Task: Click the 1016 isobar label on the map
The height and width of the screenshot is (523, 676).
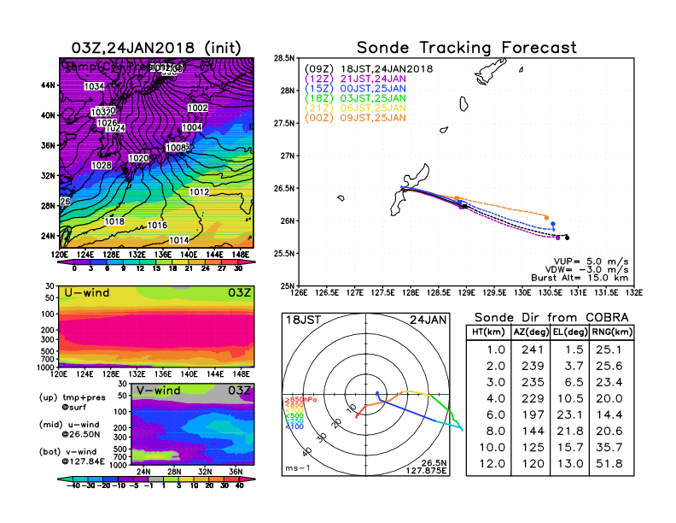Action: tap(157, 226)
